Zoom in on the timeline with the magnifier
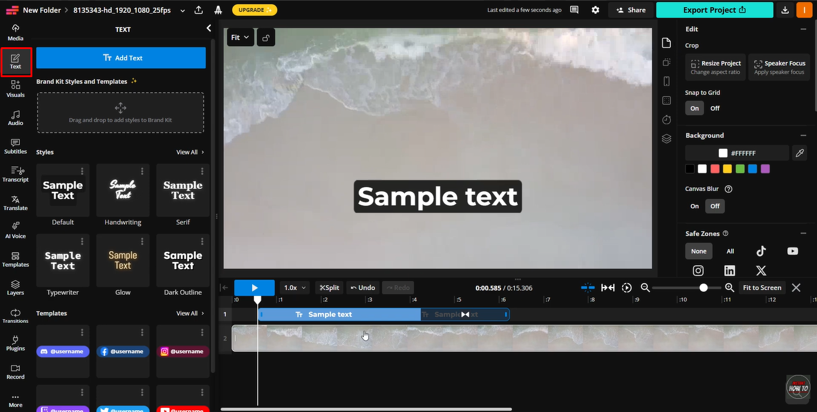 [x=730, y=287]
